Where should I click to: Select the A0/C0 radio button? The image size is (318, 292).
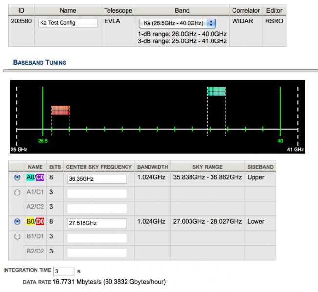18,178
